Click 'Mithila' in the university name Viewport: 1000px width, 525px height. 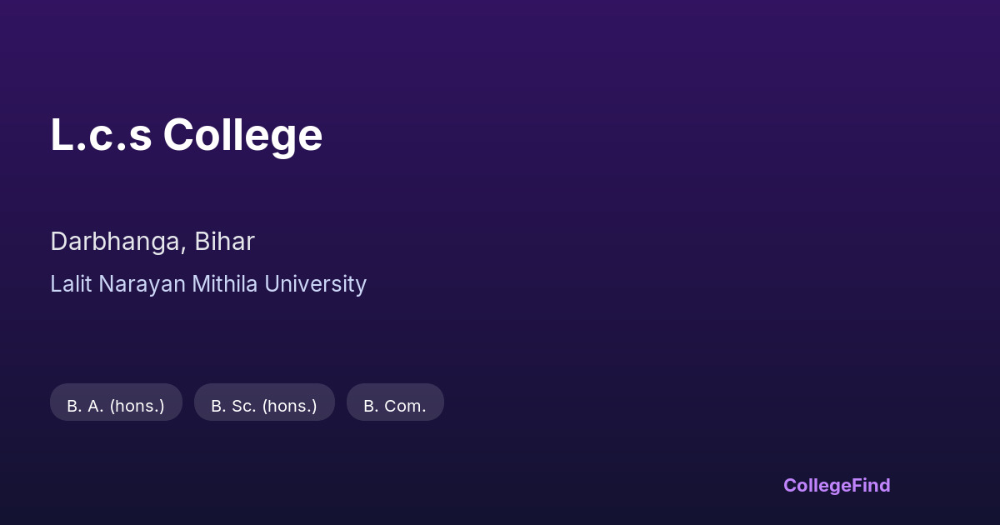point(225,284)
